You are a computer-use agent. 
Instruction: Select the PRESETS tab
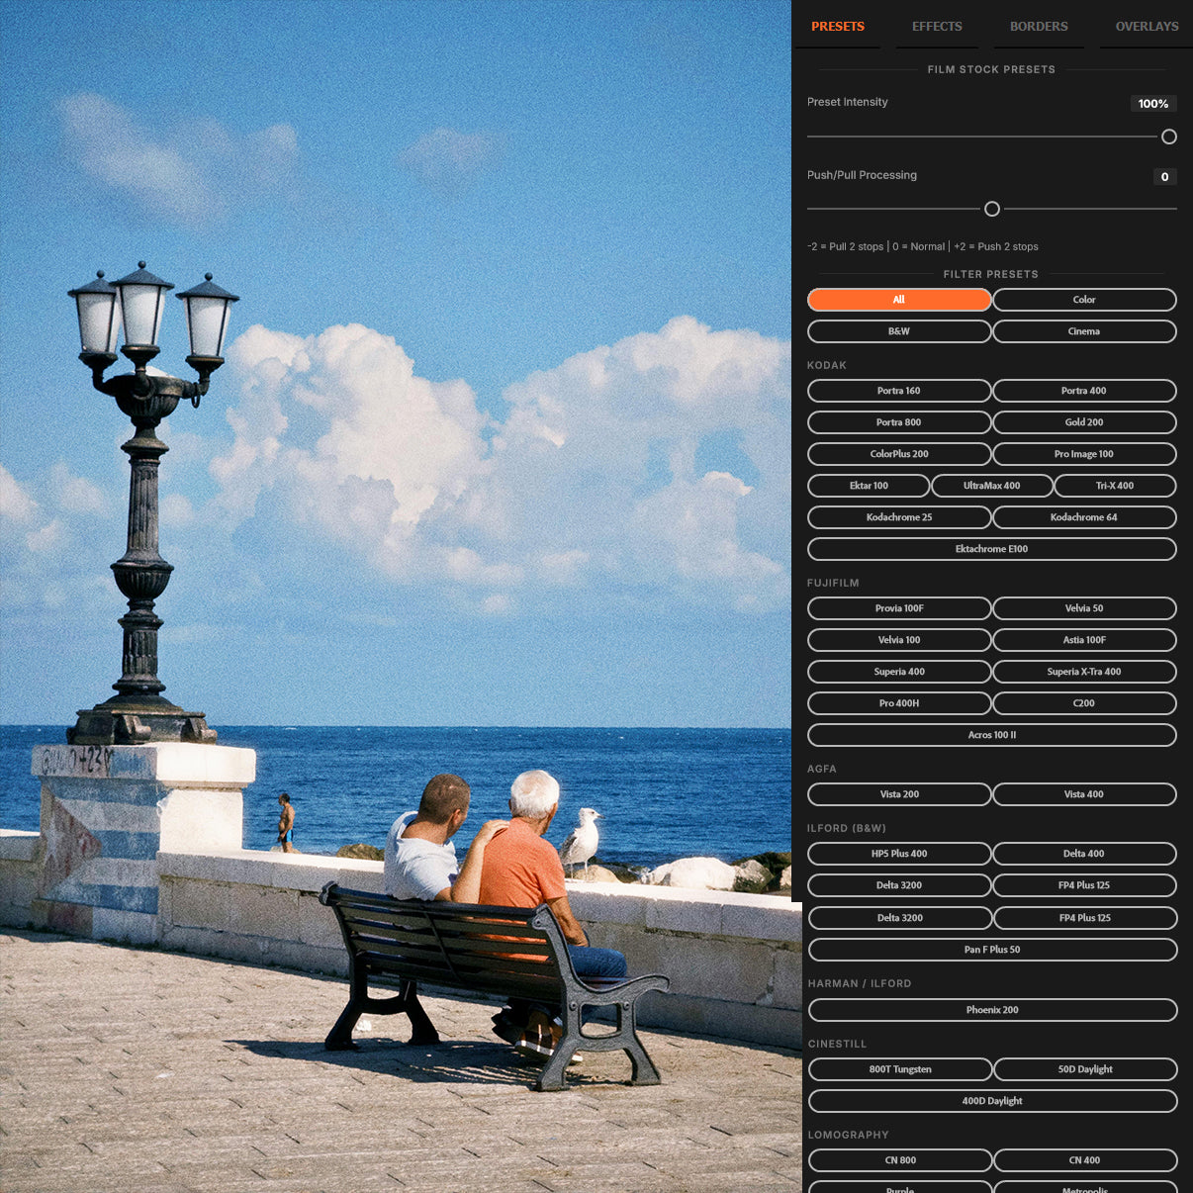click(x=838, y=27)
